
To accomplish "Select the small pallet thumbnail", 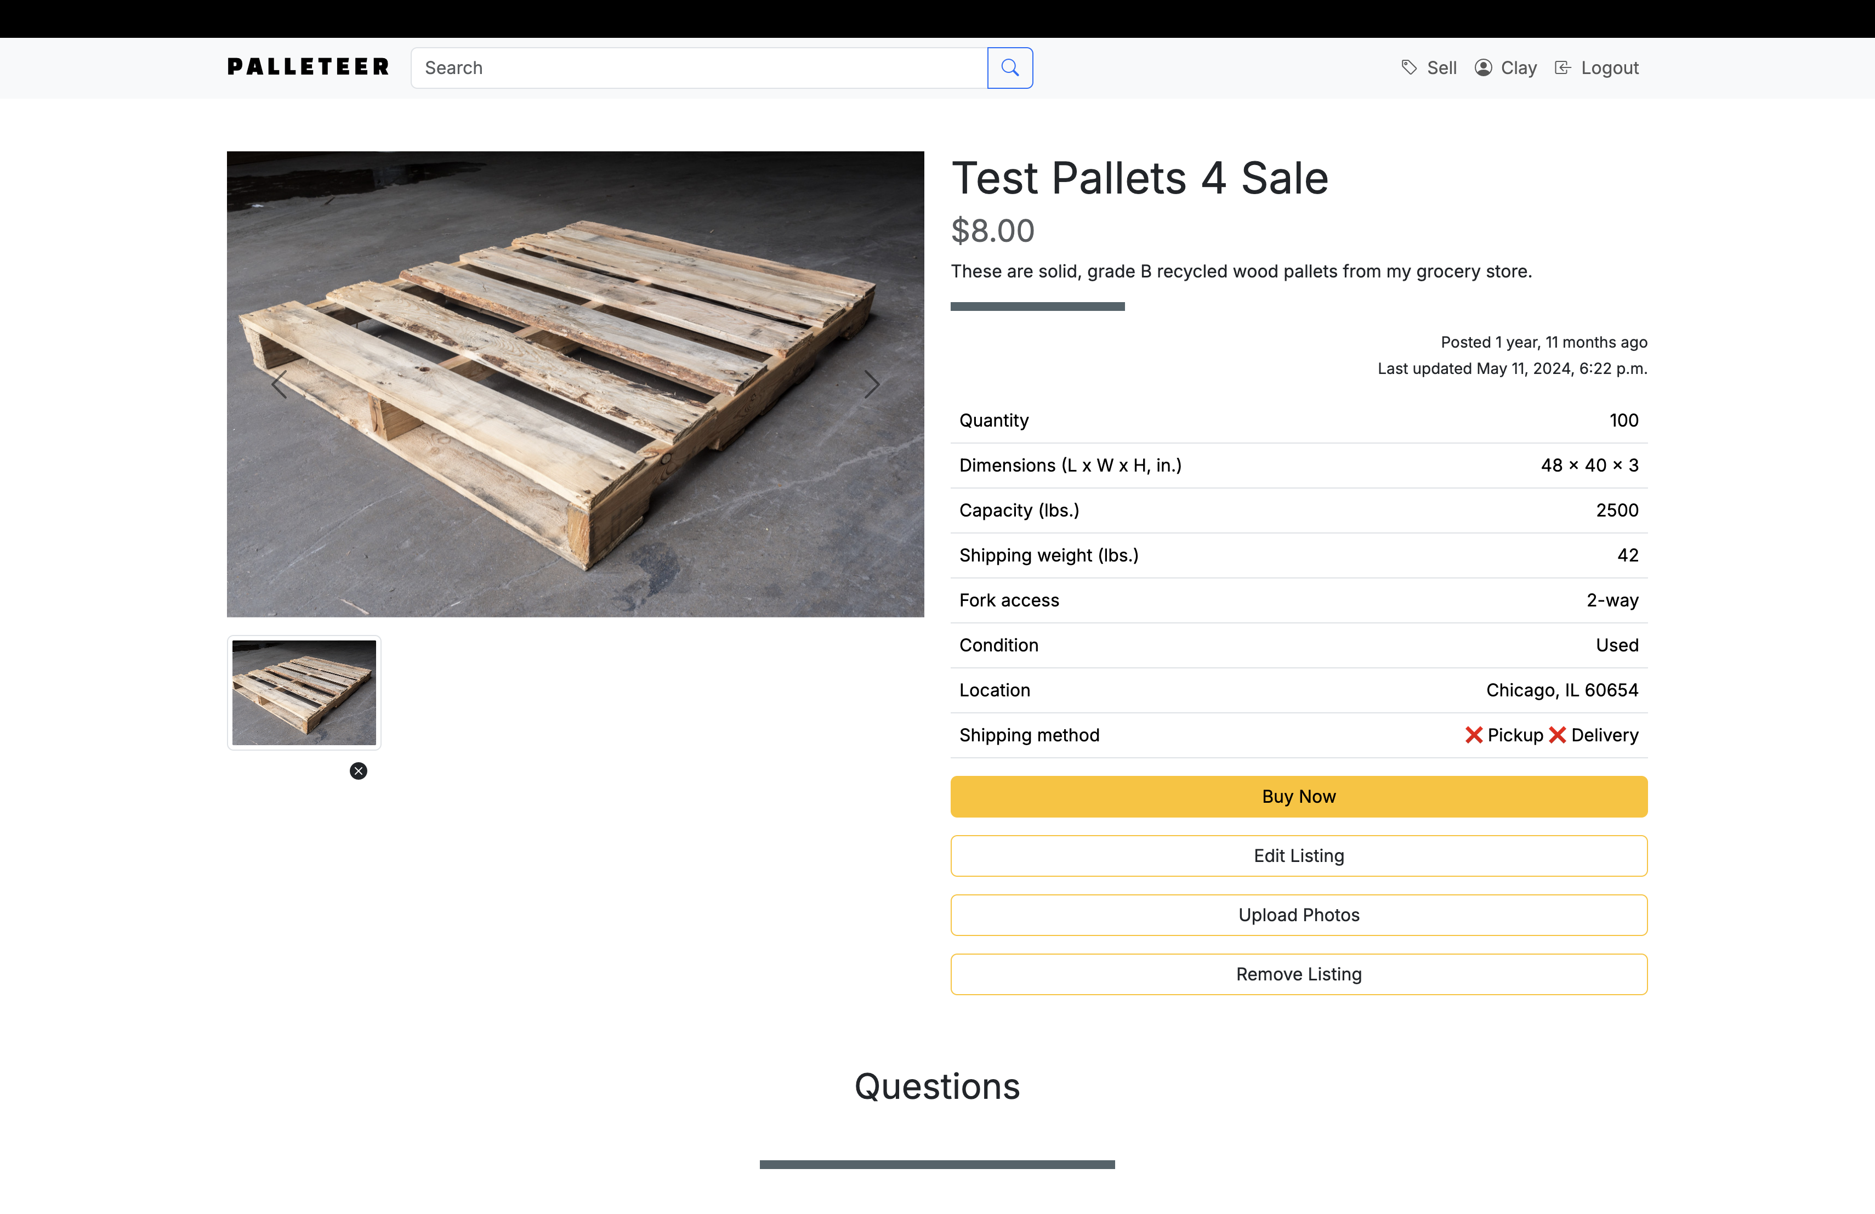I will coord(304,691).
